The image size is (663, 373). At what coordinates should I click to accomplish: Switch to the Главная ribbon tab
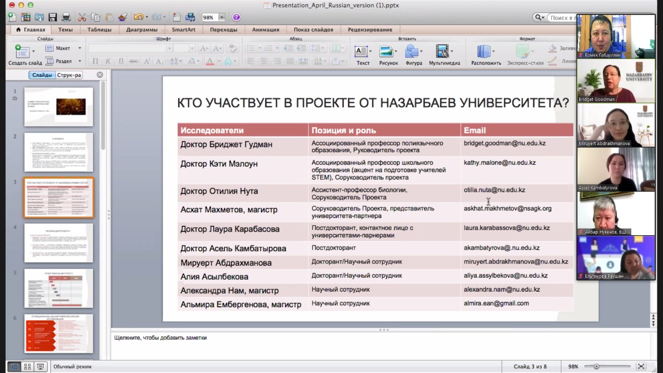(x=31, y=30)
